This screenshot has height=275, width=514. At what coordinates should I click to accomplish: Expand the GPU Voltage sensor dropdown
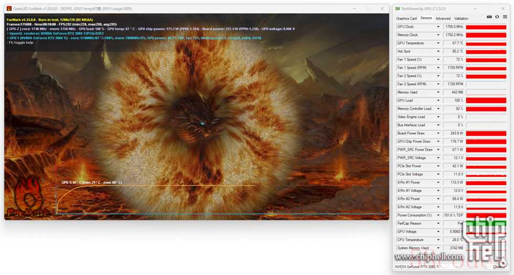point(438,232)
